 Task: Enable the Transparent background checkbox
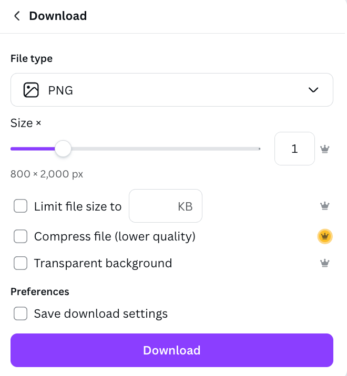21,263
